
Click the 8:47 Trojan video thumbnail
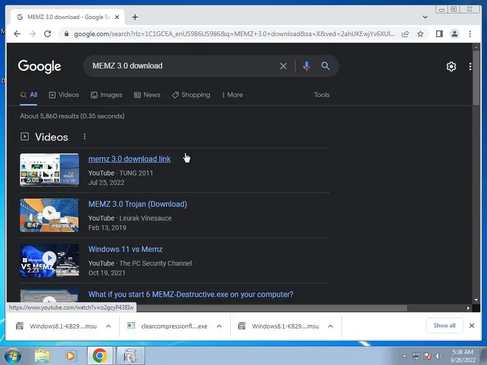(49, 215)
